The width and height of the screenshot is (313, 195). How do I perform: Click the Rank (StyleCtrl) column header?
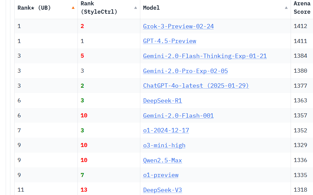(x=109, y=8)
